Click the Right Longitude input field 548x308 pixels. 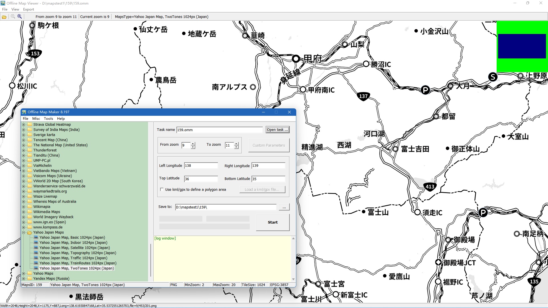(268, 166)
